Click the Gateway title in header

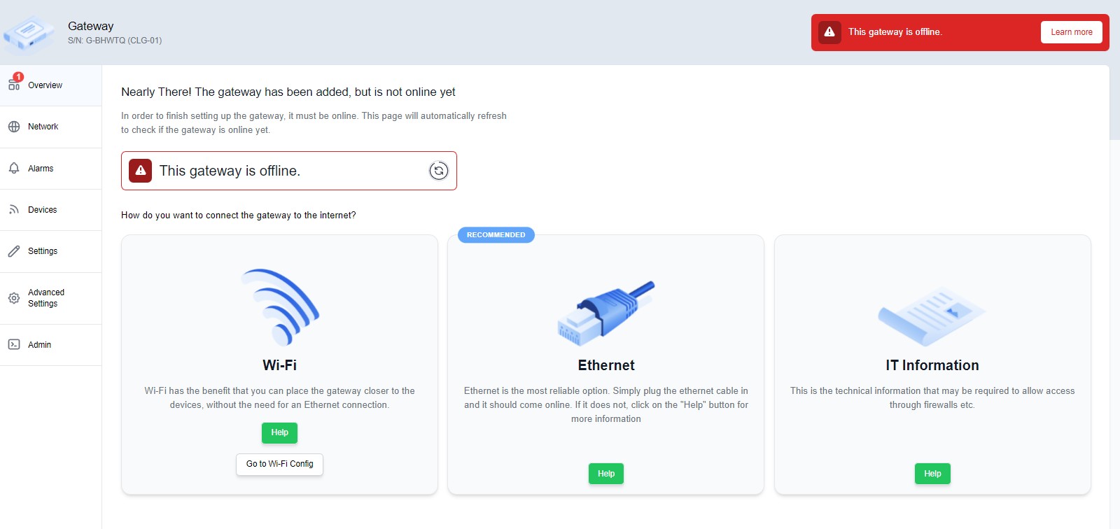[90, 26]
